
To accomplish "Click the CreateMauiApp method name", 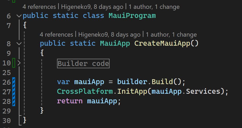I will point(162,43).
